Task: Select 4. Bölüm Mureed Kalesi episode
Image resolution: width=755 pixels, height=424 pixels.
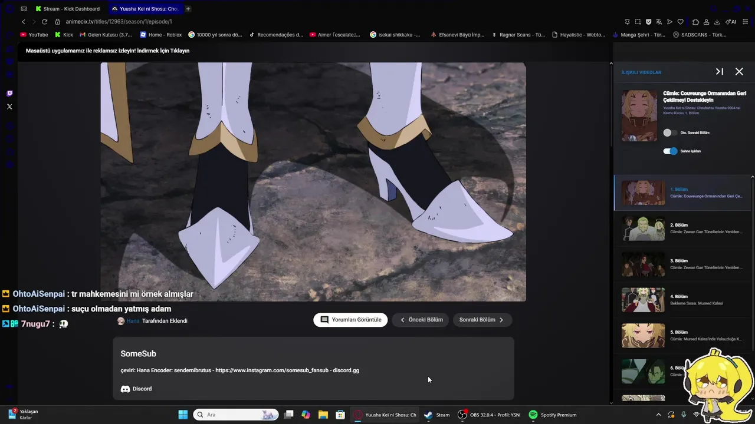Action: pyautogui.click(x=682, y=300)
